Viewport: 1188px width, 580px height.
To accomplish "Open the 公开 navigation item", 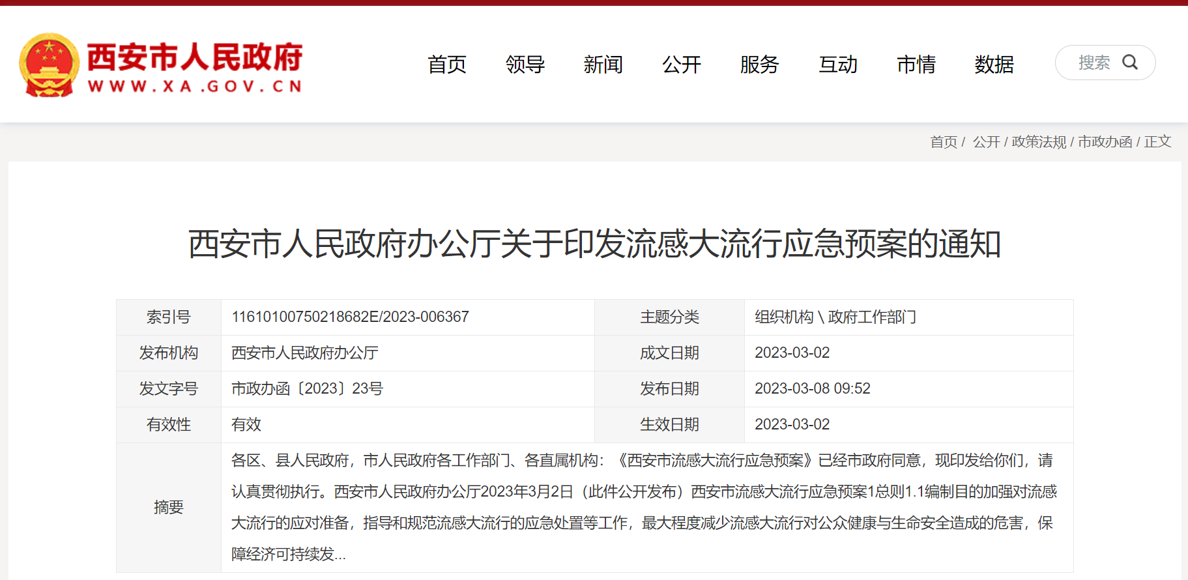I will (682, 65).
